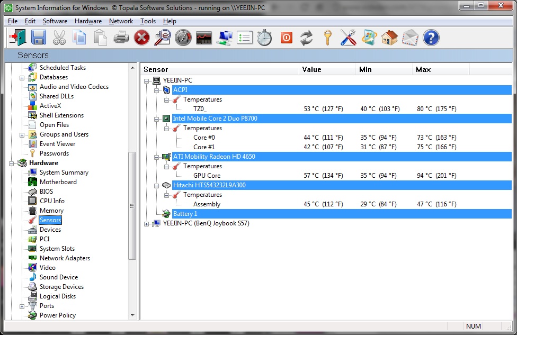Click the networked computers toolbar icon
This screenshot has width=535, height=345.
click(x=225, y=38)
